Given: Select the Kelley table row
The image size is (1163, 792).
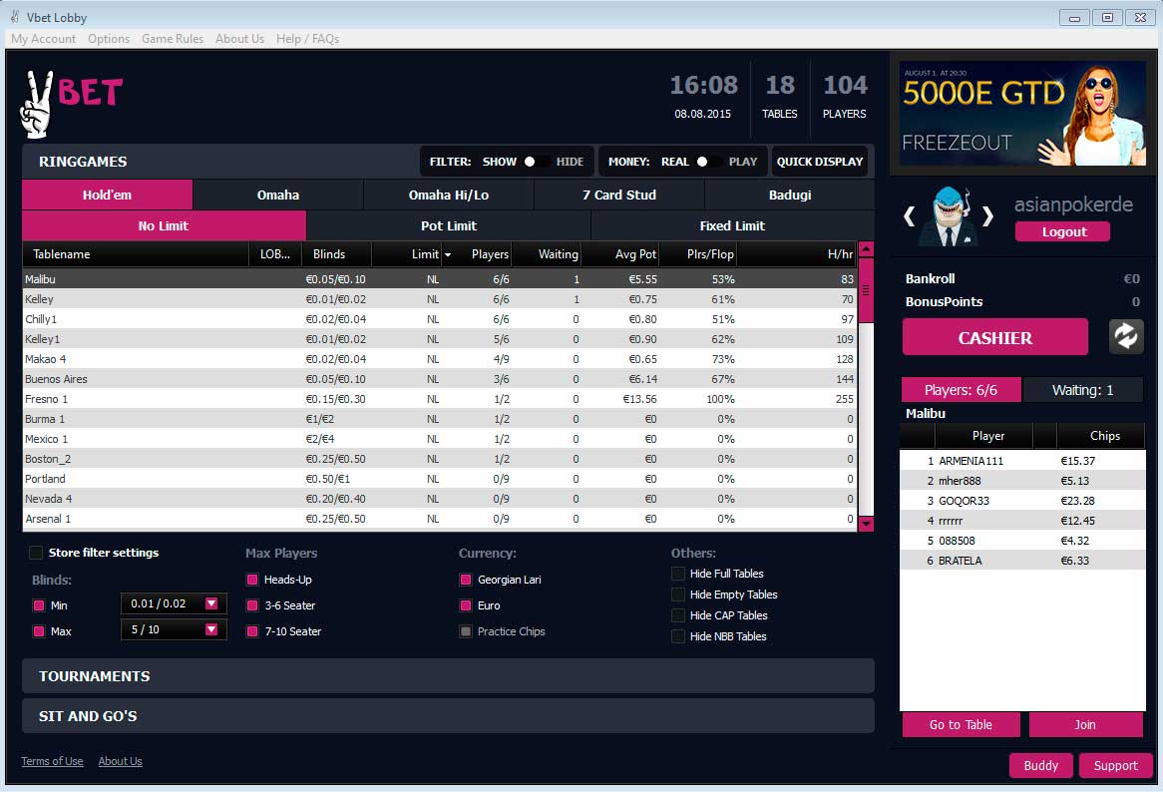Looking at the screenshot, I should click(440, 299).
